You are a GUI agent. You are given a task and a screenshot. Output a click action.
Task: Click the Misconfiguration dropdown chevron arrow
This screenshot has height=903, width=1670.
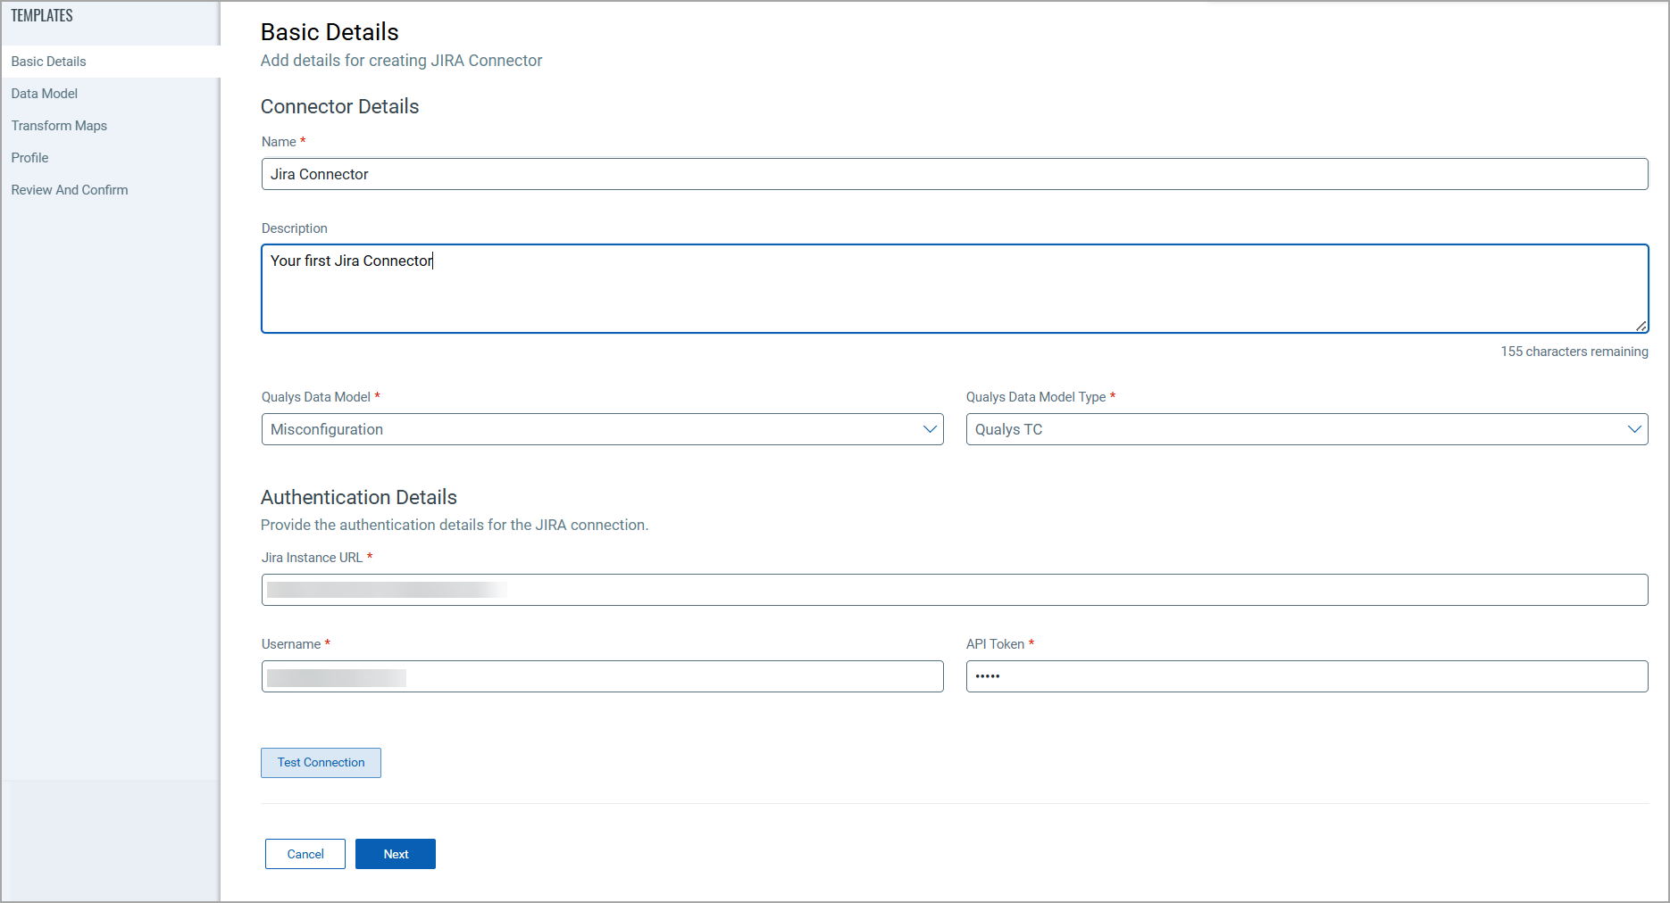(x=930, y=429)
